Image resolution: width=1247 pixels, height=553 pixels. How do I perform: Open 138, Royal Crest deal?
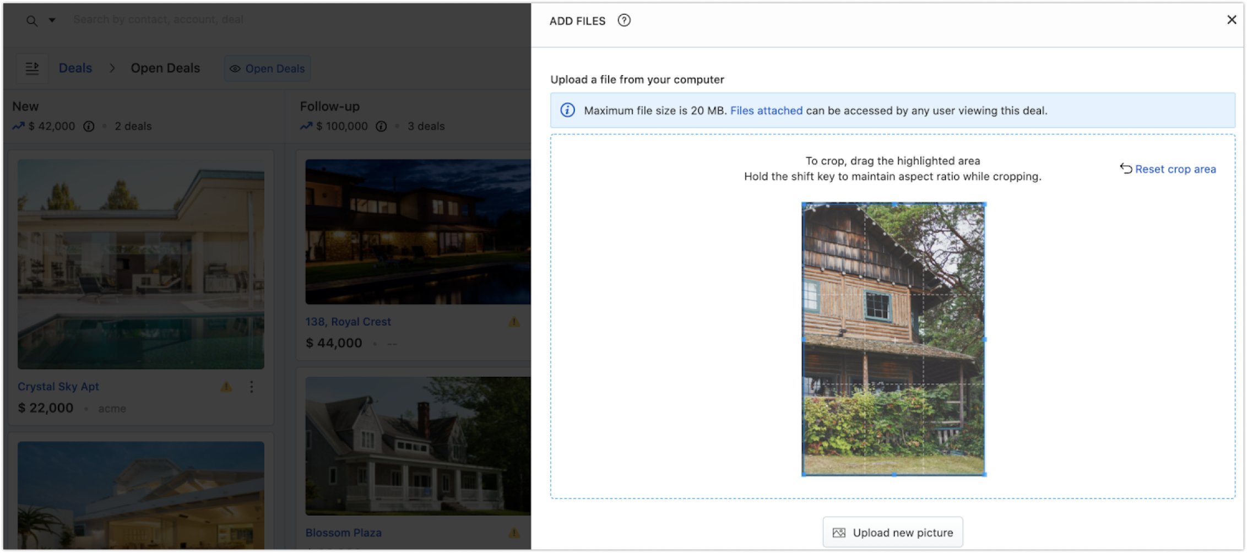[x=348, y=322]
